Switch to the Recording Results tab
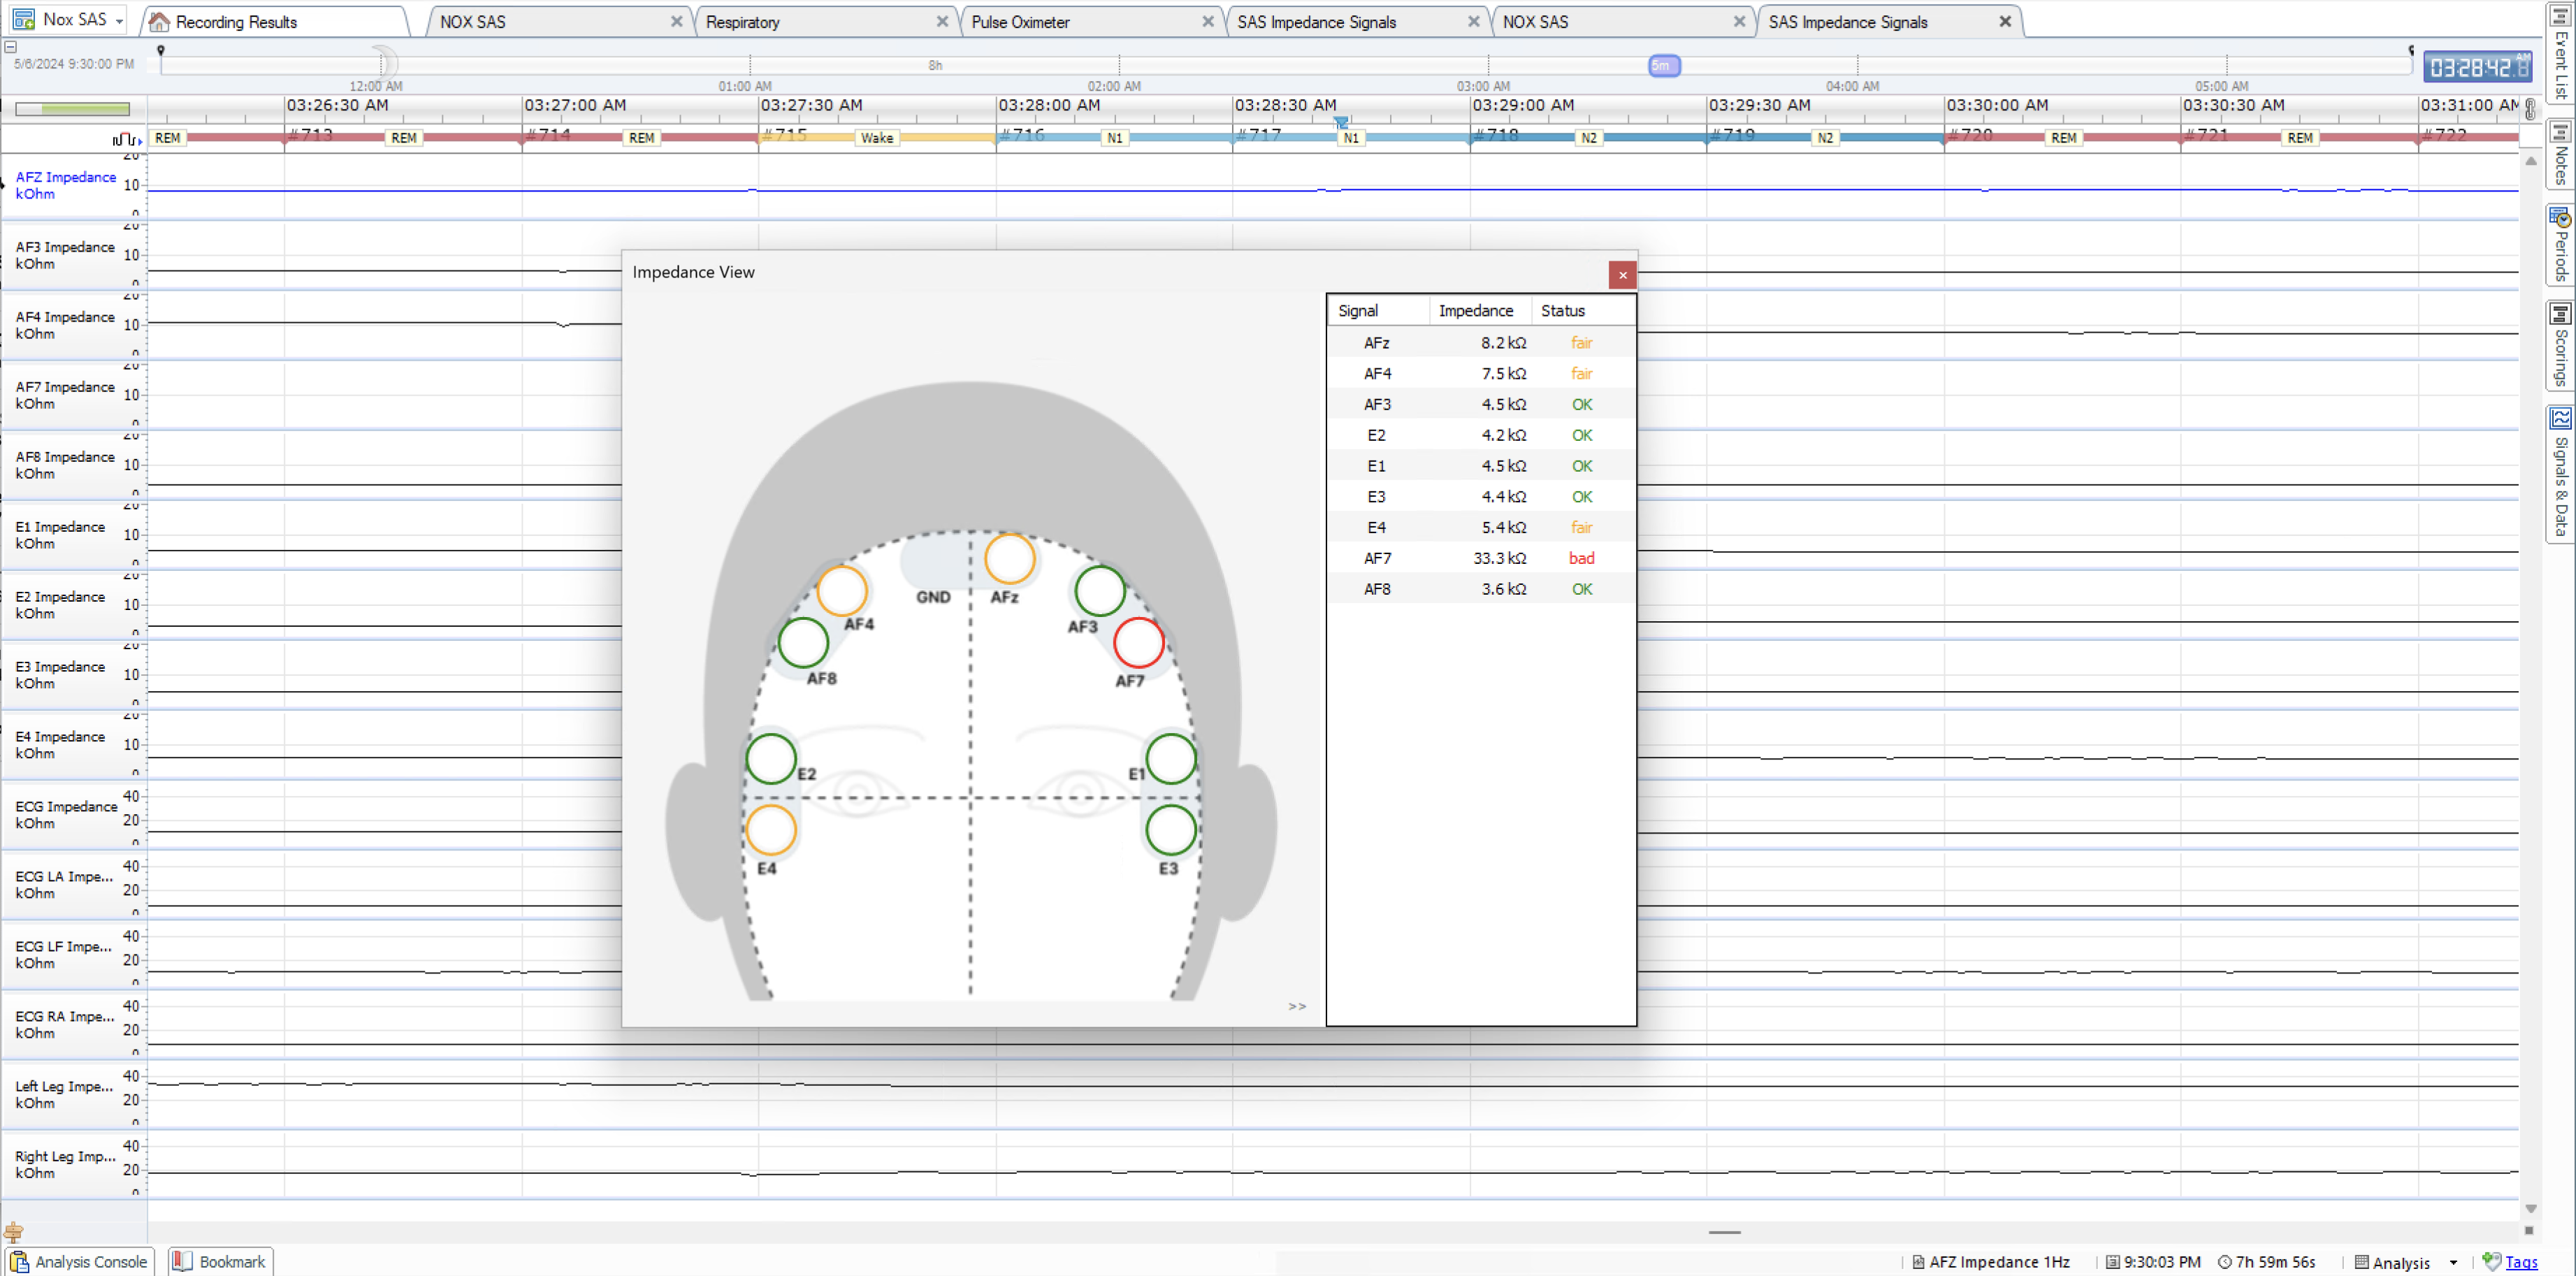 tap(274, 22)
